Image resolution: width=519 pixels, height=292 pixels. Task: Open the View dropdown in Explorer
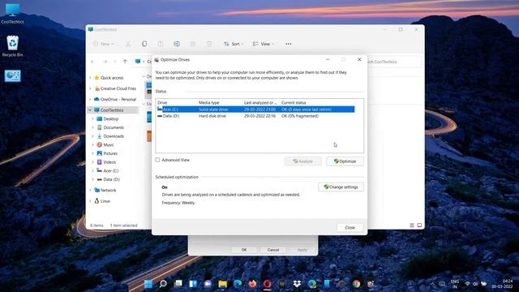tap(264, 44)
